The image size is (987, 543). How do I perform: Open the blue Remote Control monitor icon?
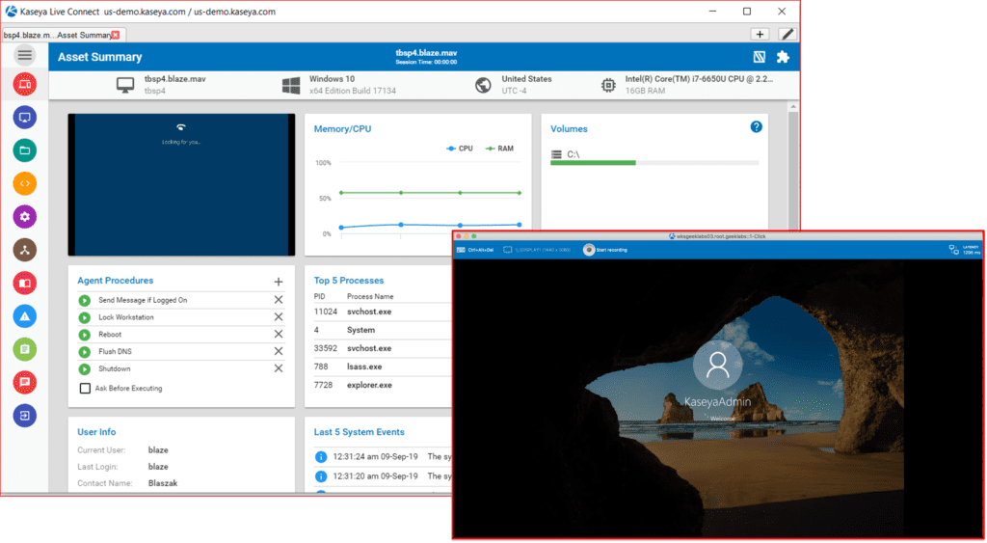click(x=24, y=117)
